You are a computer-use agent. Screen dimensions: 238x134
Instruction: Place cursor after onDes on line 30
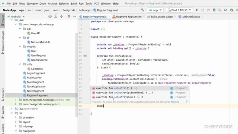[x=104, y=106]
